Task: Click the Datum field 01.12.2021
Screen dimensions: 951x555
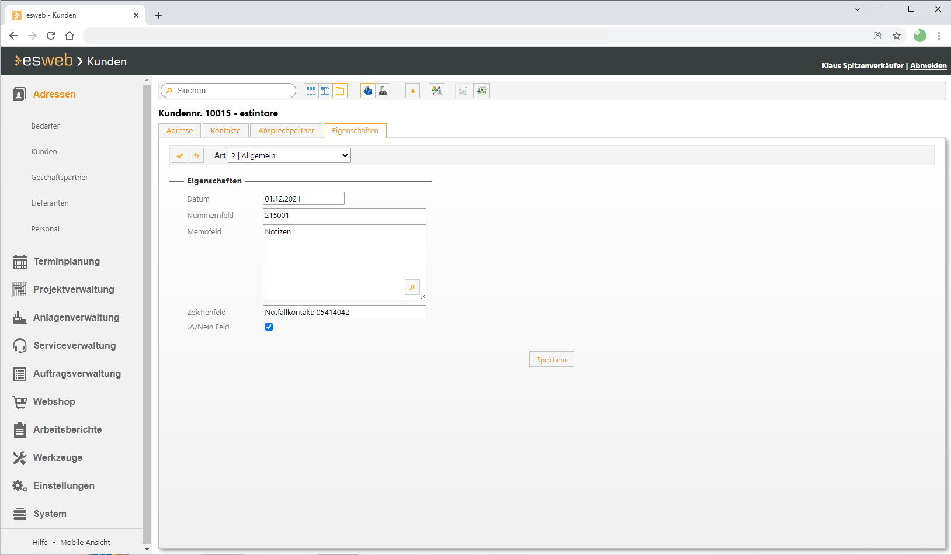Action: 304,199
